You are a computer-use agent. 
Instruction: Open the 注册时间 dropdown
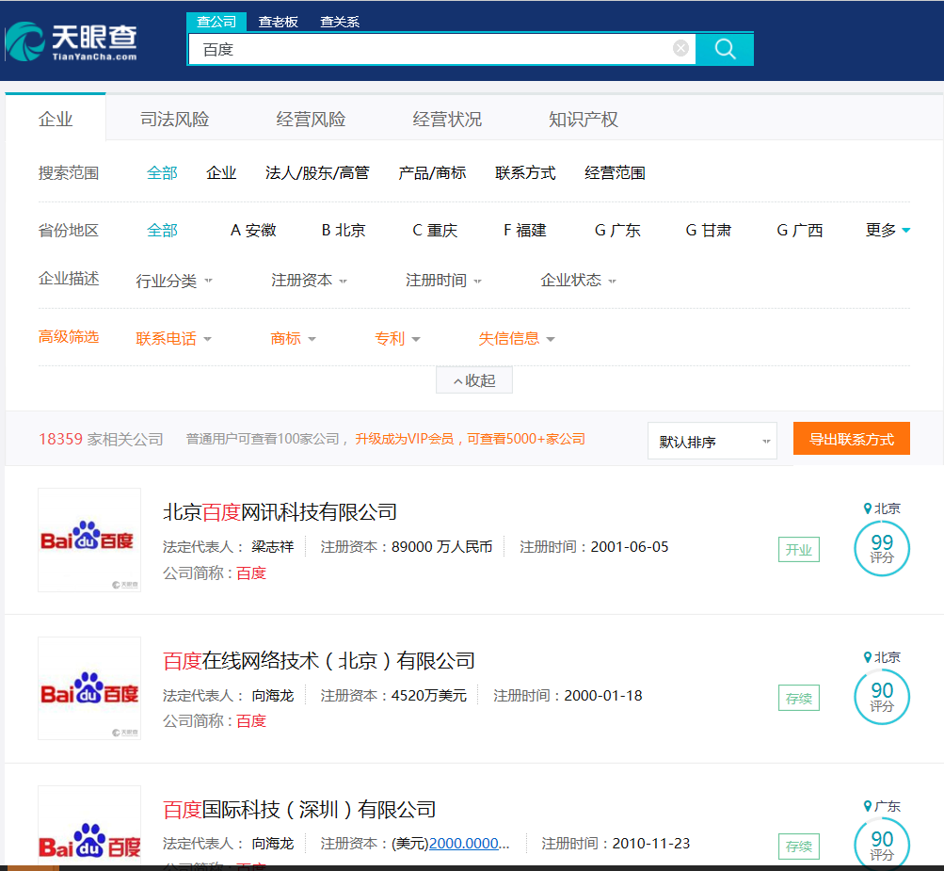pos(443,280)
